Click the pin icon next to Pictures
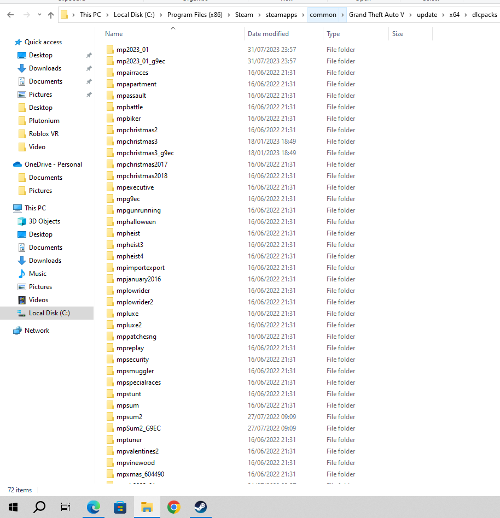Image resolution: width=500 pixels, height=518 pixels. tap(89, 95)
